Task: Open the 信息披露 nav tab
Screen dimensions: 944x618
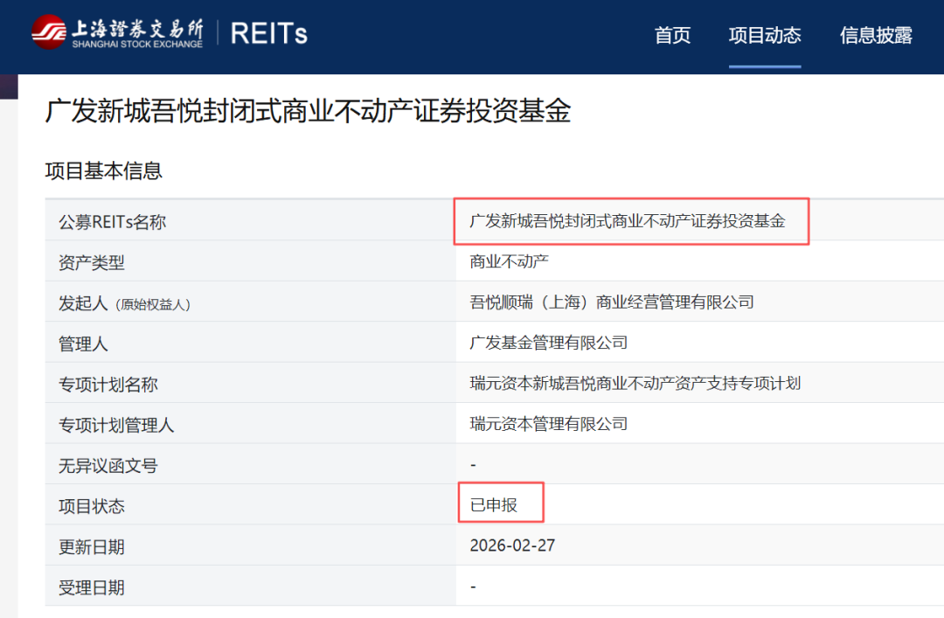Action: [876, 35]
